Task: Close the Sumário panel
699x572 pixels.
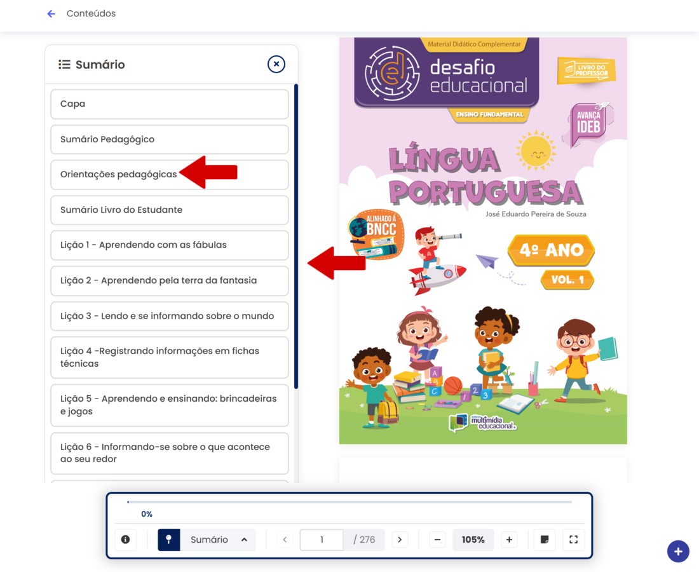Action: [276, 64]
